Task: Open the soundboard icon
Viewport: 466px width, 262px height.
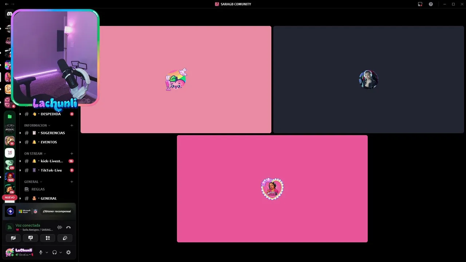Action: coord(65,238)
